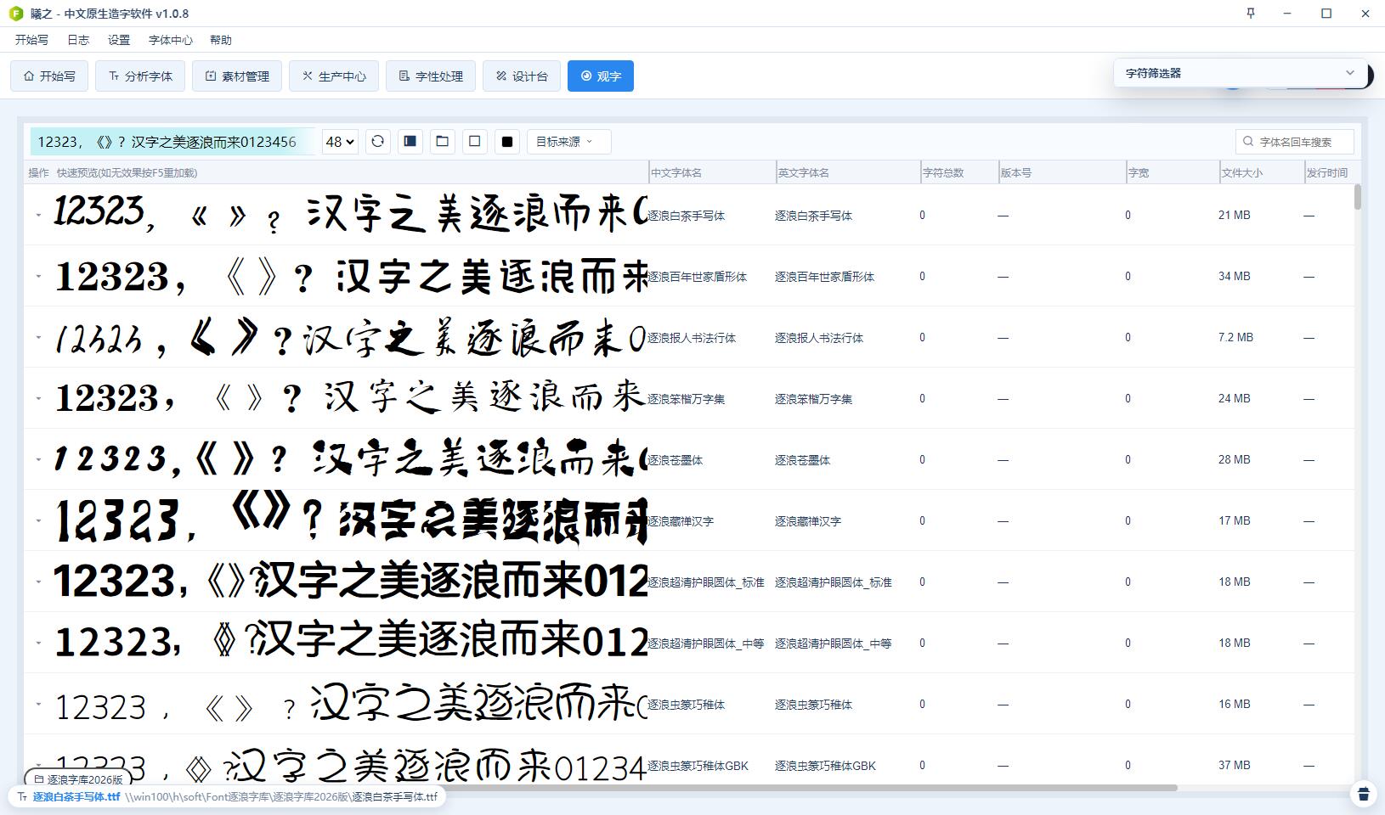This screenshot has width=1385, height=815.
Task: Click the refresh preview icon
Action: click(378, 142)
